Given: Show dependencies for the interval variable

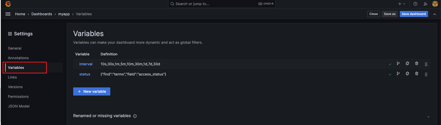Looking at the screenshot, I should [x=398, y=64].
